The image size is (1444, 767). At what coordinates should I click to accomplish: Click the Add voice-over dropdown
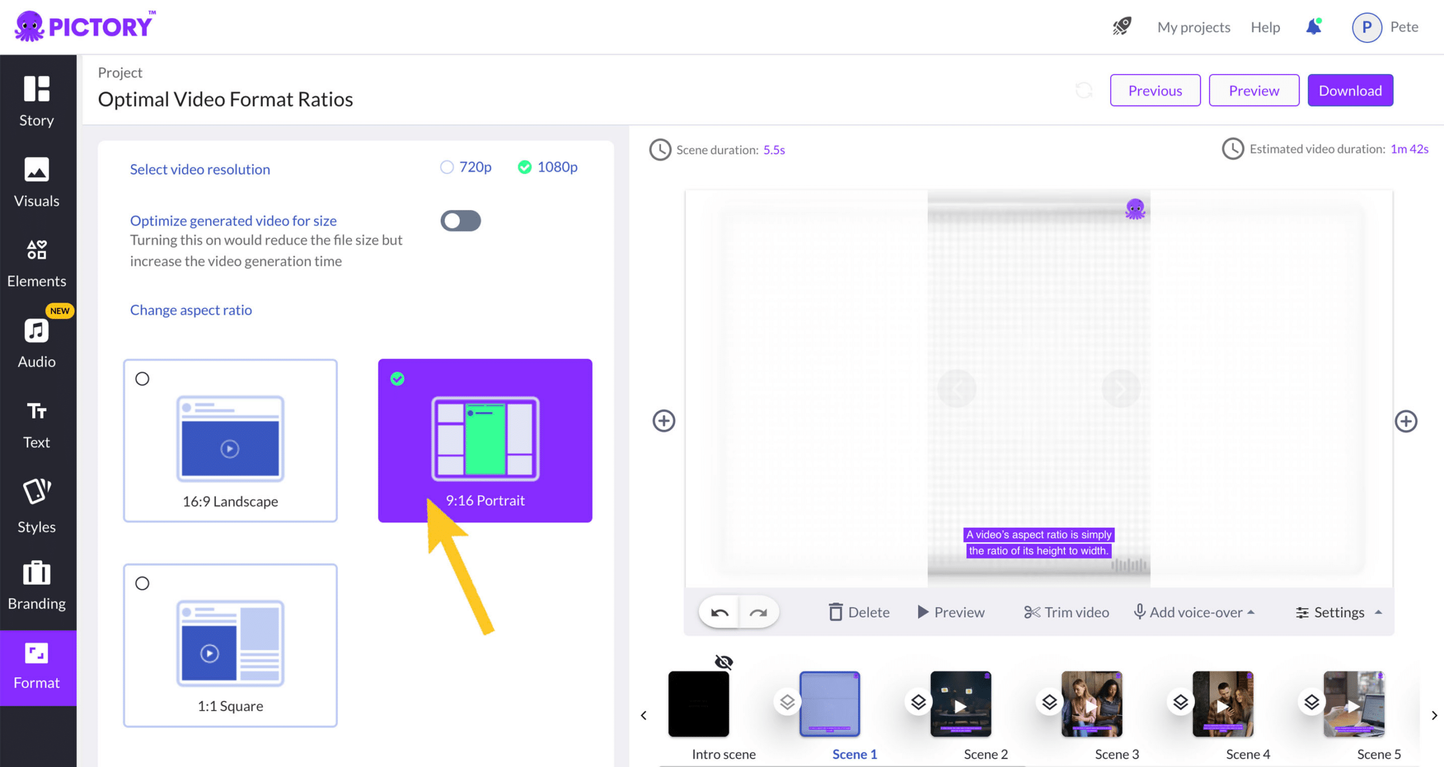tap(1196, 612)
